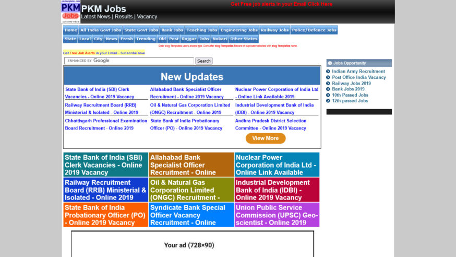This screenshot has height=257, width=456.
Task: Click the Search button
Action: 203,61
